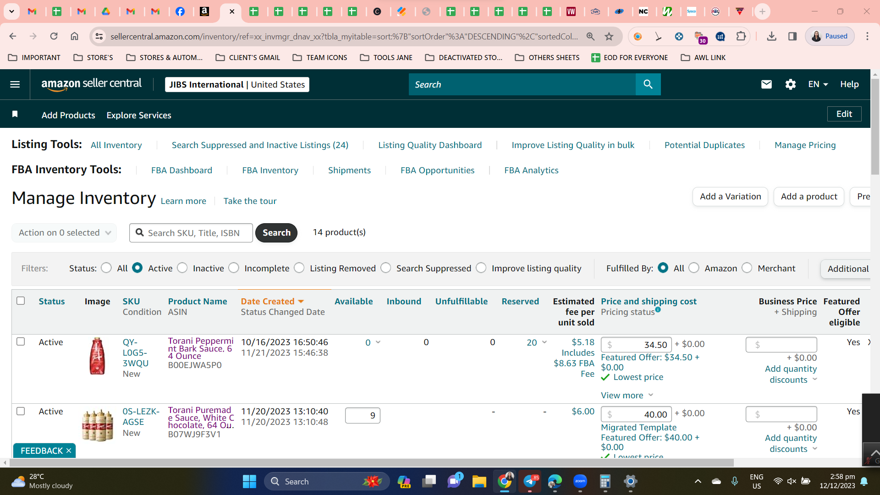Open the Windows Start menu

249,481
